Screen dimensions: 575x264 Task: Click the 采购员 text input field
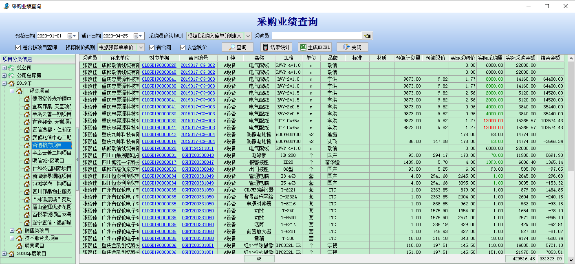(x=317, y=36)
